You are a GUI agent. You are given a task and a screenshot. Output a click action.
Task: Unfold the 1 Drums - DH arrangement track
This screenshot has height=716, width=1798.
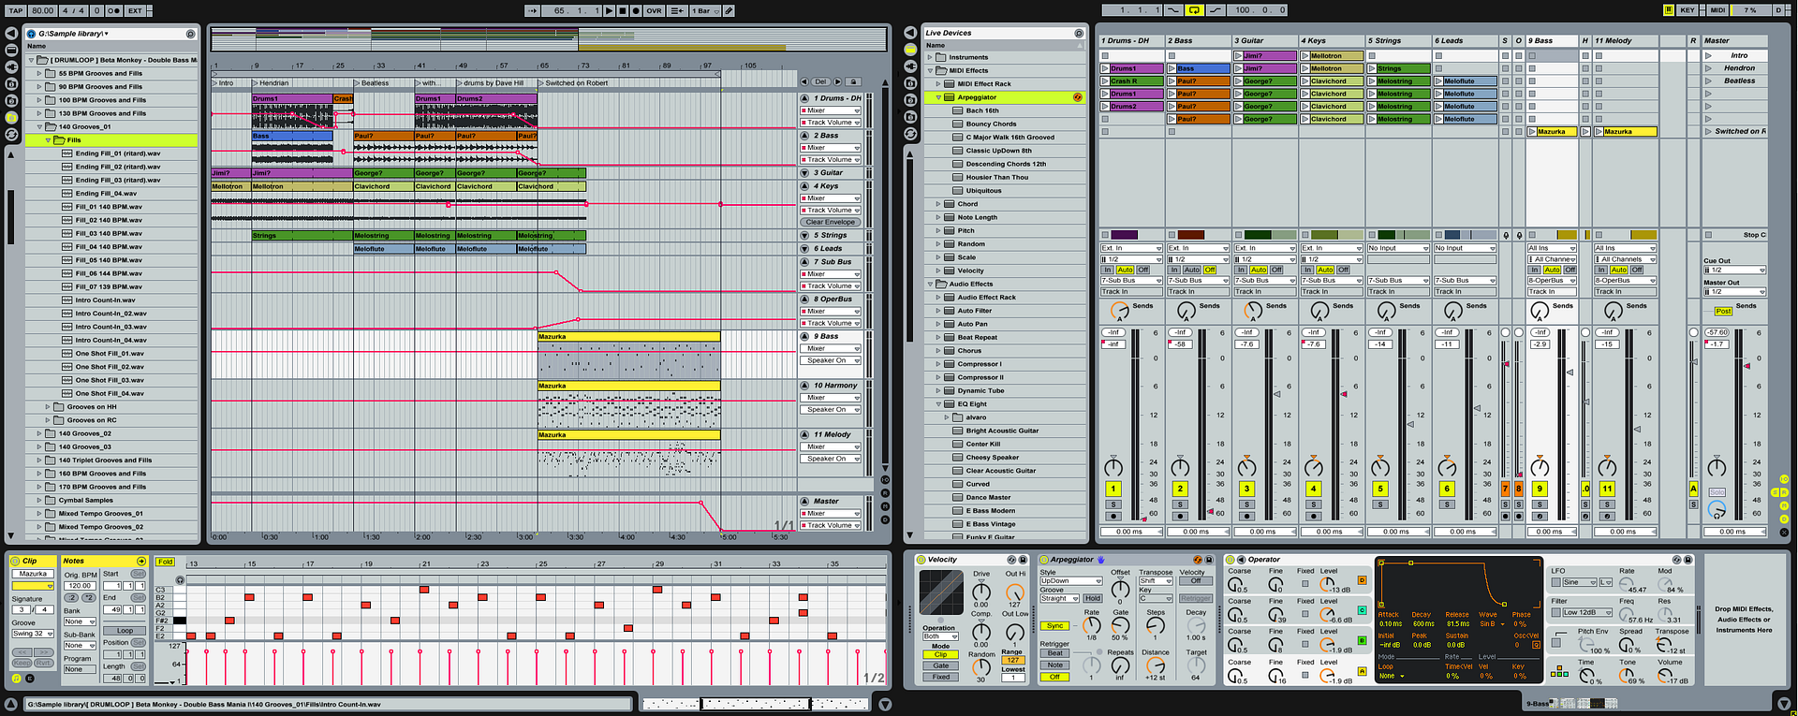pos(804,97)
